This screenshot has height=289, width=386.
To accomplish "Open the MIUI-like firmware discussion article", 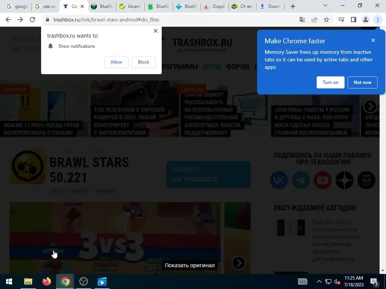I will pos(335,240).
